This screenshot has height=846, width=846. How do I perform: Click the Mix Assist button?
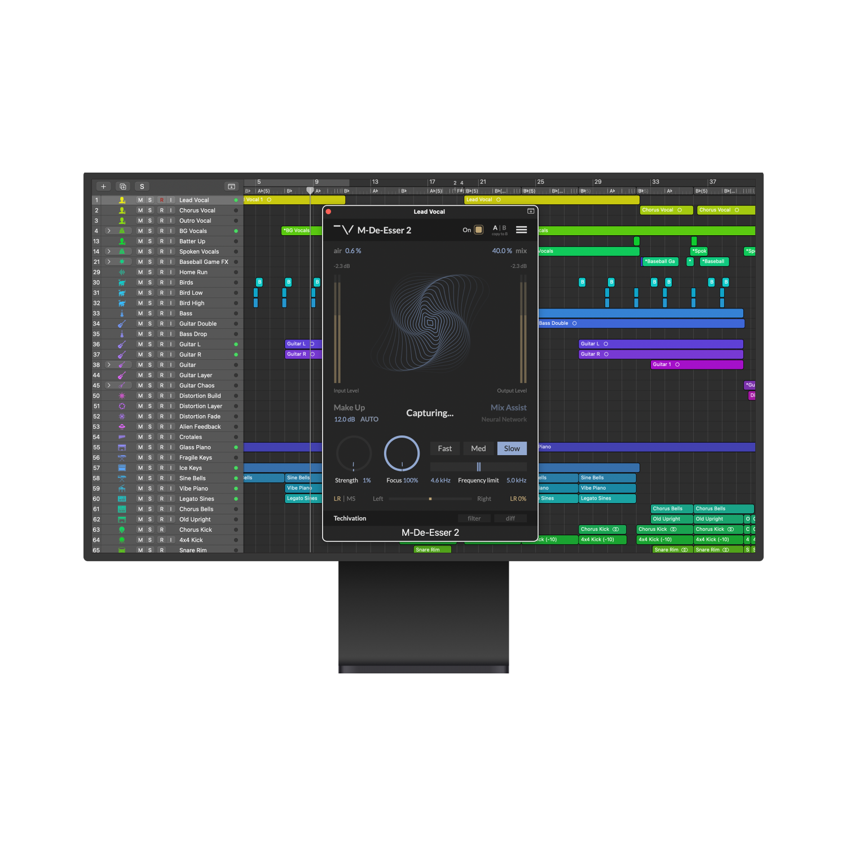508,408
